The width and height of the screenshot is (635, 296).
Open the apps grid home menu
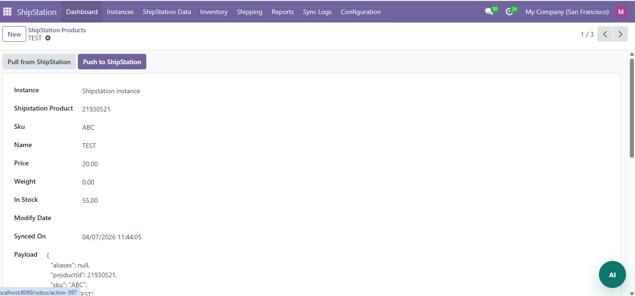(x=8, y=12)
